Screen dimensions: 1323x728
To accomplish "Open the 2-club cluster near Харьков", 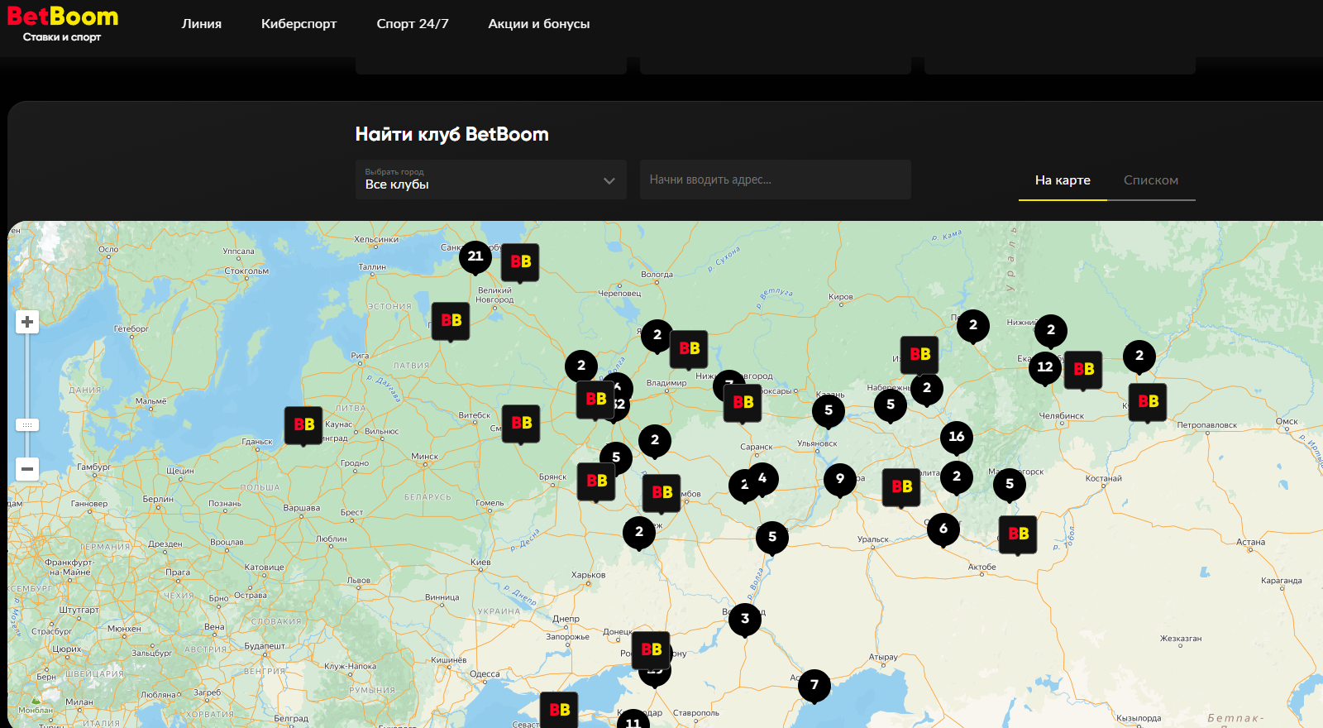I will [x=639, y=533].
